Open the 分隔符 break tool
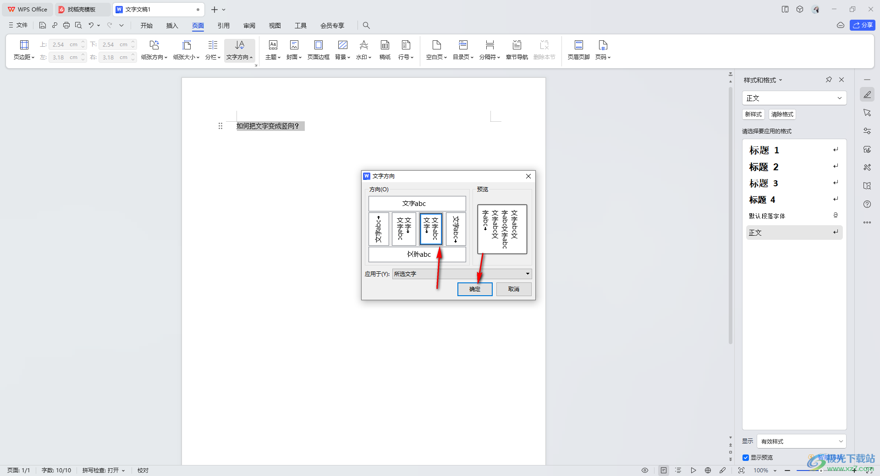880x476 pixels. click(489, 50)
